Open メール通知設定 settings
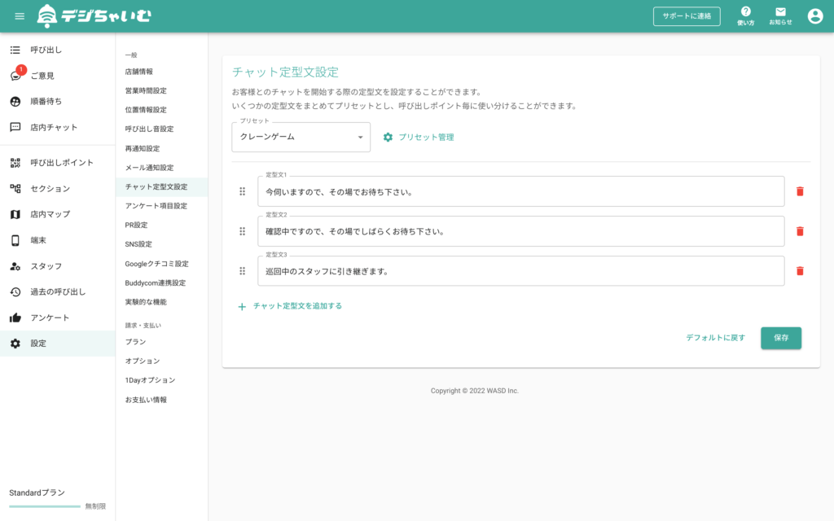This screenshot has width=834, height=521. pyautogui.click(x=150, y=168)
